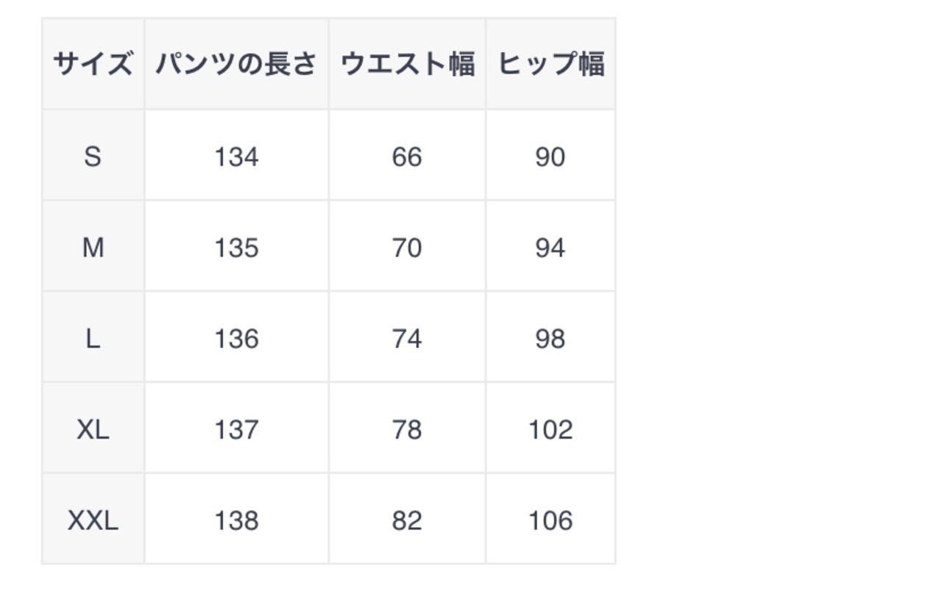This screenshot has width=942, height=607.
Task: Select the M size row label
Action: [93, 248]
